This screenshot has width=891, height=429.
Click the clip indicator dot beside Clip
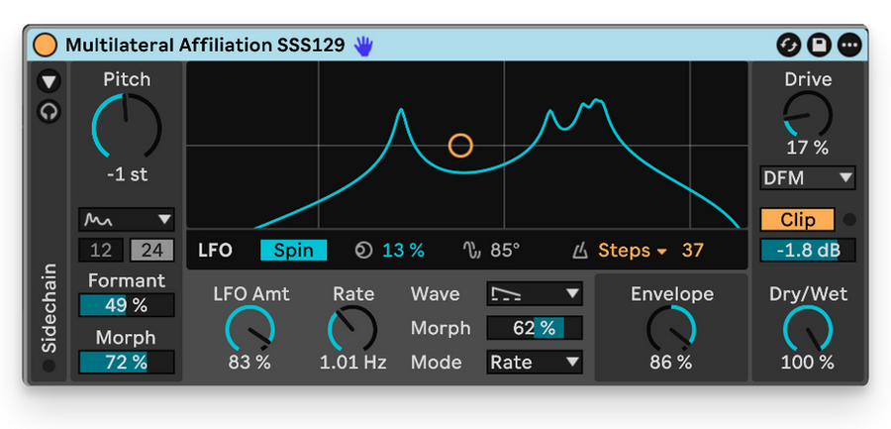click(x=849, y=220)
